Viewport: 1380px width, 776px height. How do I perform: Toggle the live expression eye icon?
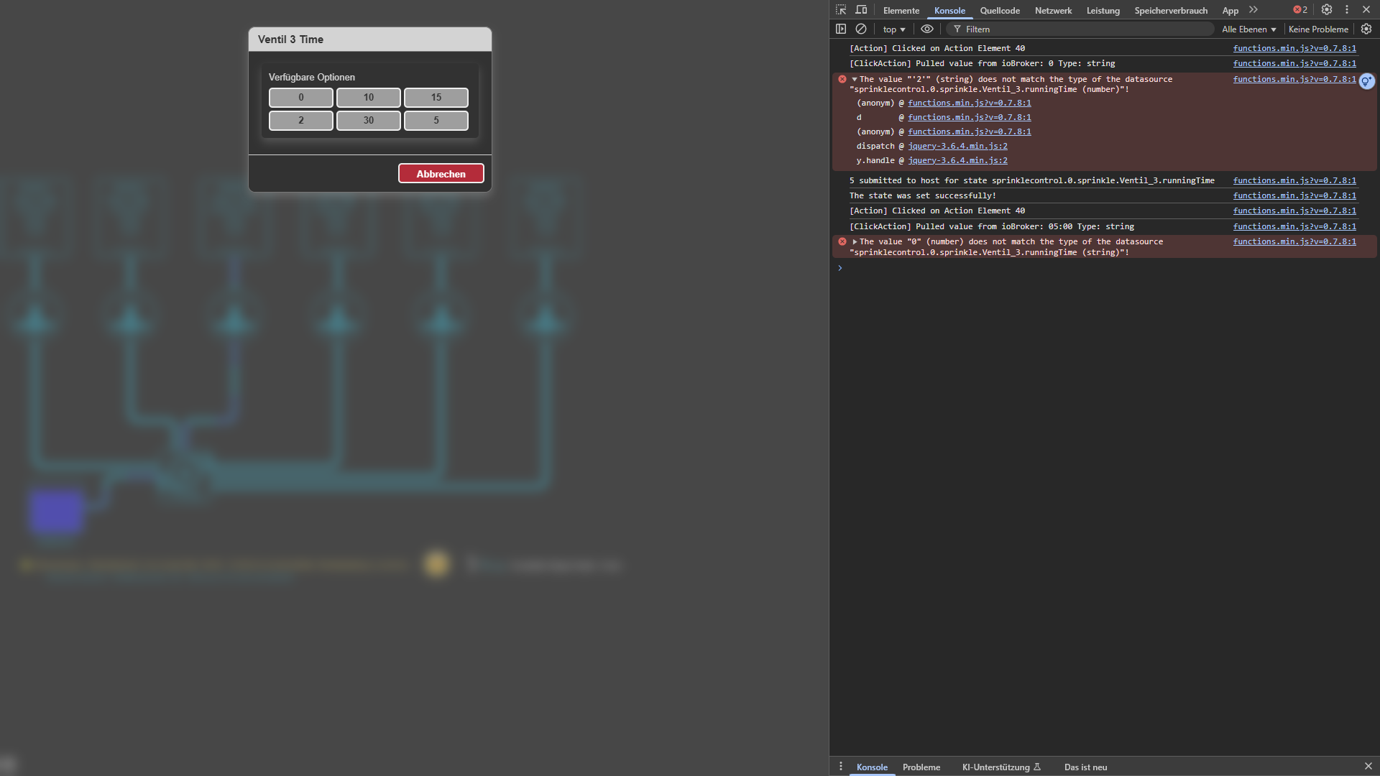click(927, 29)
